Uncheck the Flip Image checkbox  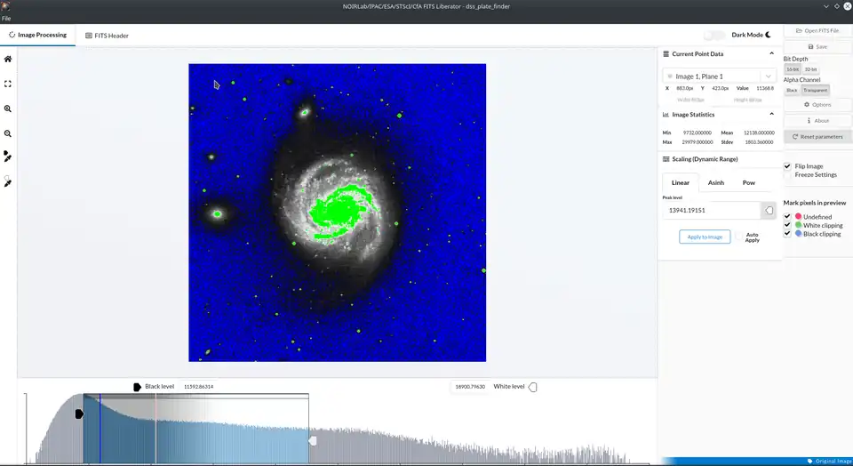click(x=787, y=166)
